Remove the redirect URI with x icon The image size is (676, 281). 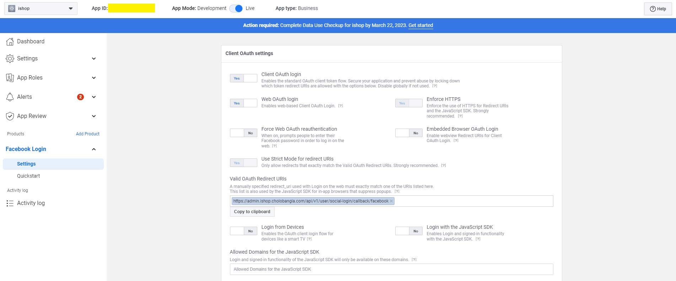tap(391, 201)
